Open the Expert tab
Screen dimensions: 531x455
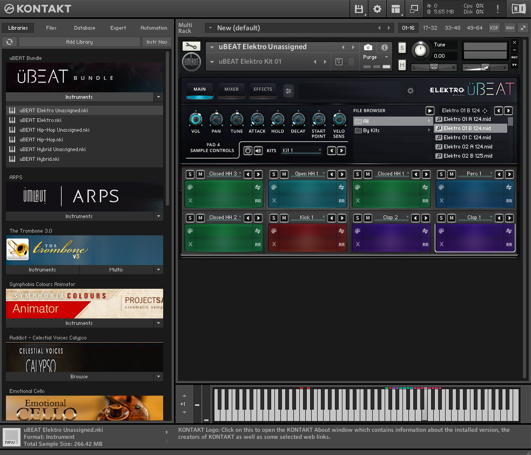click(x=118, y=28)
